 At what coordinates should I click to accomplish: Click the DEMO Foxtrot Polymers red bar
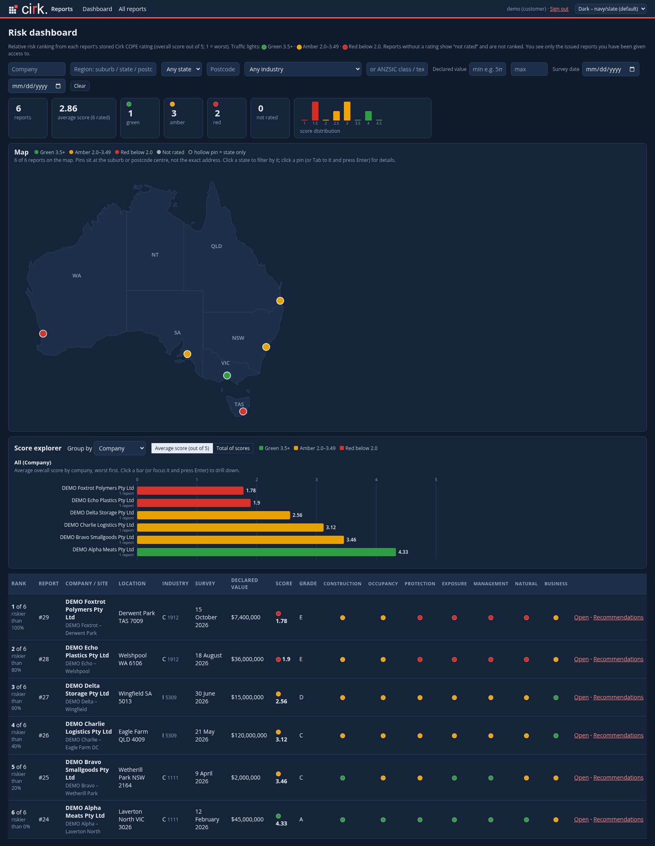coord(190,491)
